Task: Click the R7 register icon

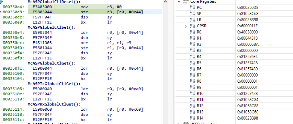Action: coord(192,75)
